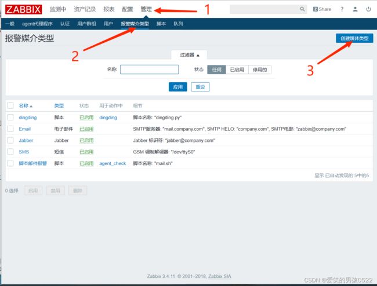Image resolution: width=377 pixels, height=286 pixels.
Task: Select the 任何 status filter
Action: [216, 69]
